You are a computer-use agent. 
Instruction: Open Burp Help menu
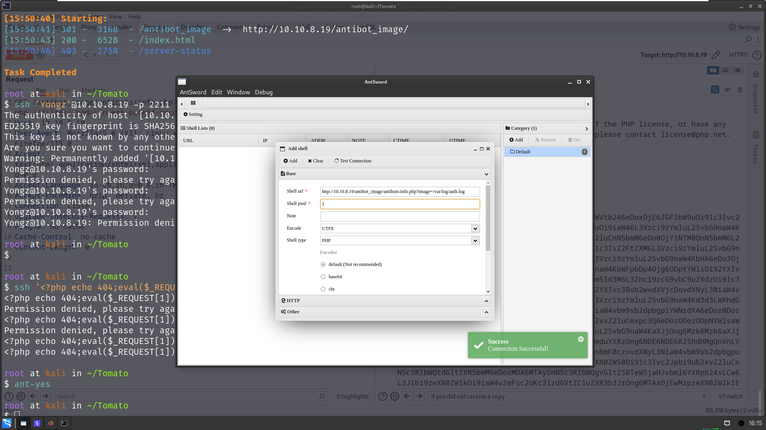click(x=134, y=17)
